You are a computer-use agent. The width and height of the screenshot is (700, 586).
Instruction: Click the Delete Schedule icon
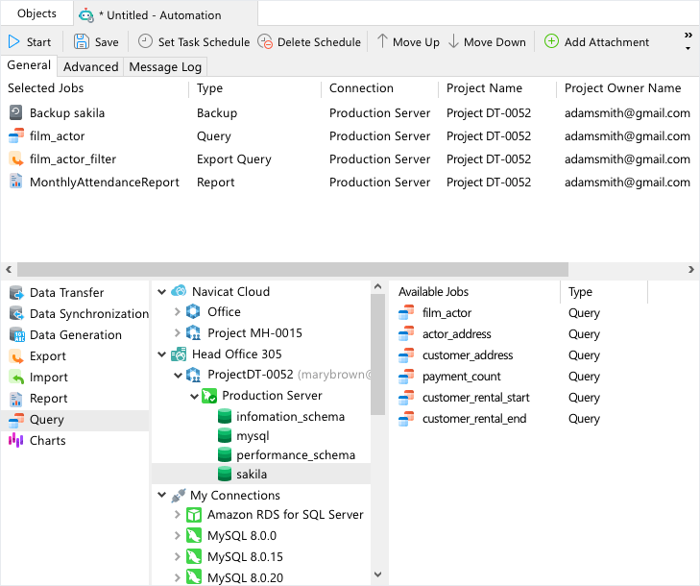point(265,42)
